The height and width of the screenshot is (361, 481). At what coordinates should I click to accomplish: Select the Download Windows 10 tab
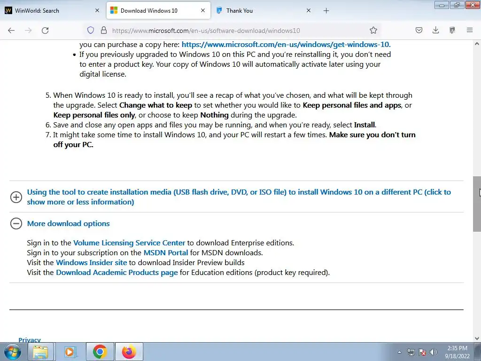(159, 11)
